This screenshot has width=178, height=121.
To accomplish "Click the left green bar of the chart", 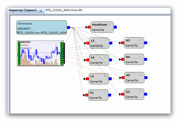I will (x=19, y=53).
